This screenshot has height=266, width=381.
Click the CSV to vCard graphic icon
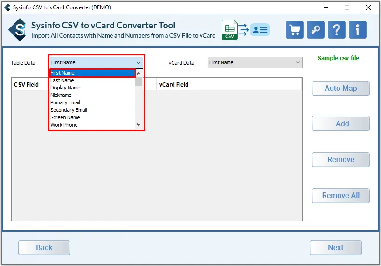[x=245, y=30]
